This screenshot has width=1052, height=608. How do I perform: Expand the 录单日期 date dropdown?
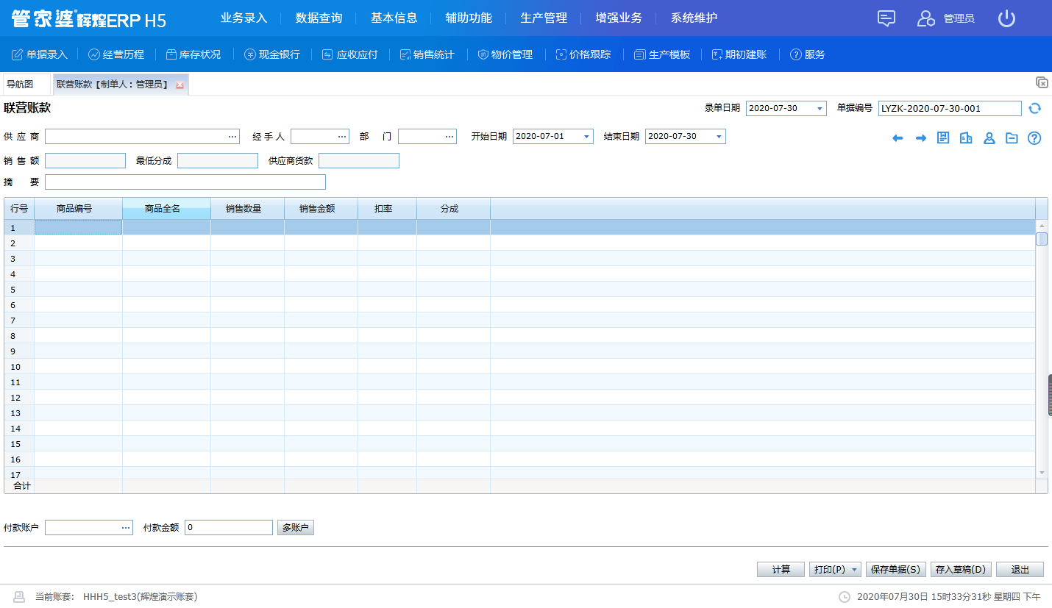820,109
